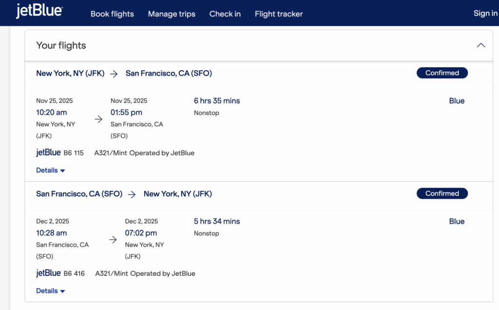Viewport: 499px width, 310px height.
Task: Click the Confirmed badge for the outbound flight
Action: [x=442, y=73]
